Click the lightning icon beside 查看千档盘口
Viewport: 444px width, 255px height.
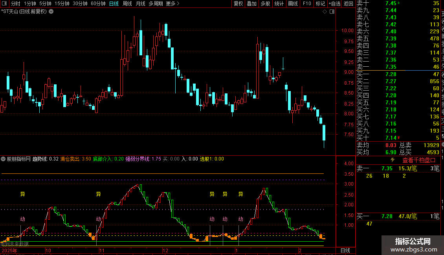(x=393, y=160)
